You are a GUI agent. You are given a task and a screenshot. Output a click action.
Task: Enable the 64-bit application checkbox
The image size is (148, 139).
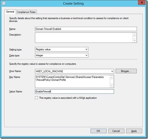pyautogui.click(x=36, y=98)
